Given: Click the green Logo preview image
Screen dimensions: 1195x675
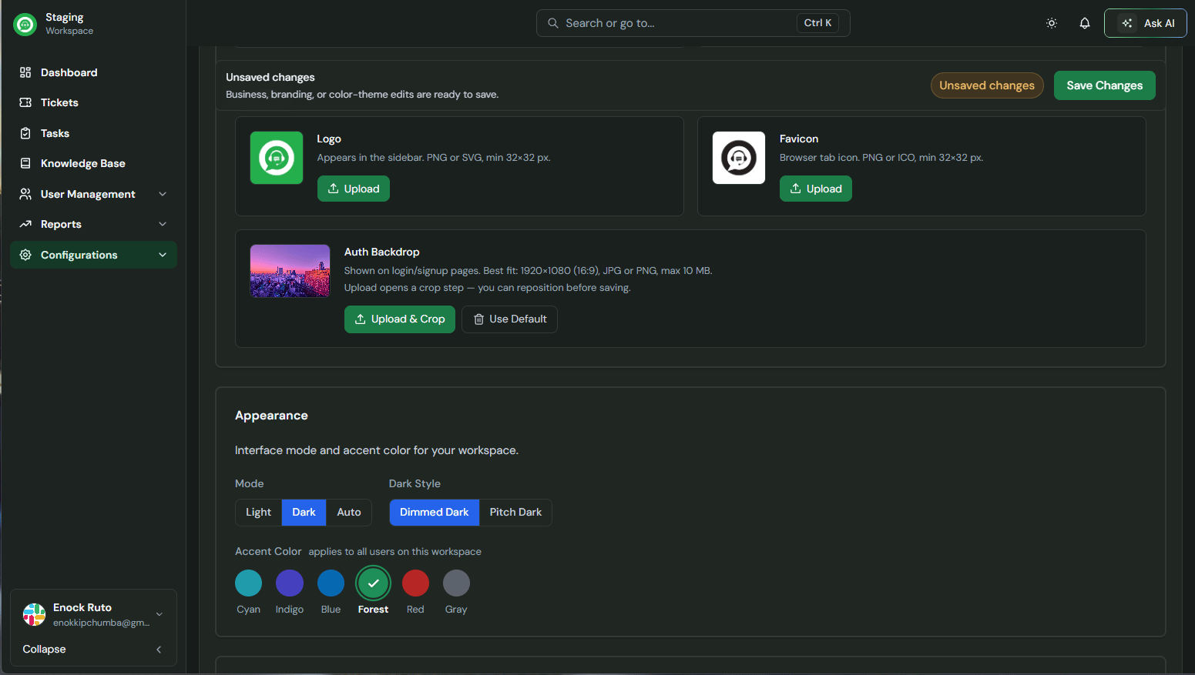Looking at the screenshot, I should point(277,158).
